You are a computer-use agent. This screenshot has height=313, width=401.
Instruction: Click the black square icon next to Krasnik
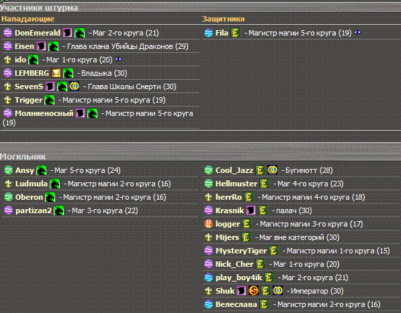pos(251,210)
